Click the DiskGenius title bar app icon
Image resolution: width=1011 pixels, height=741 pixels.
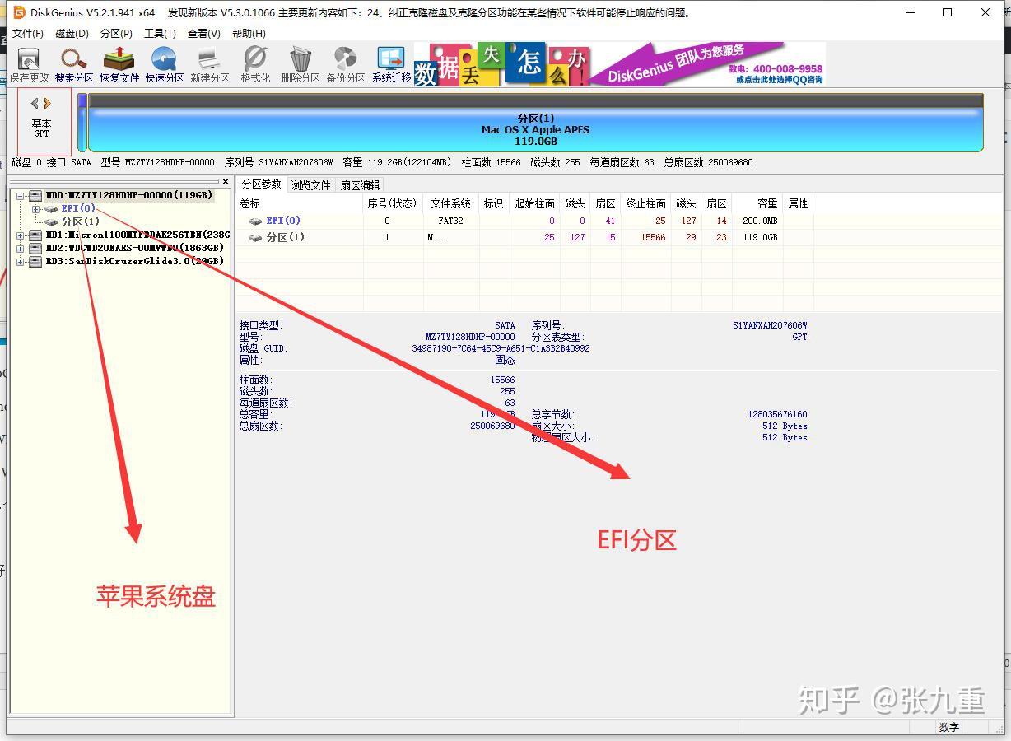coord(19,12)
